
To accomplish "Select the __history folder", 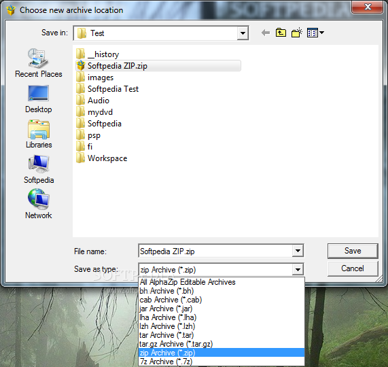I will point(97,54).
